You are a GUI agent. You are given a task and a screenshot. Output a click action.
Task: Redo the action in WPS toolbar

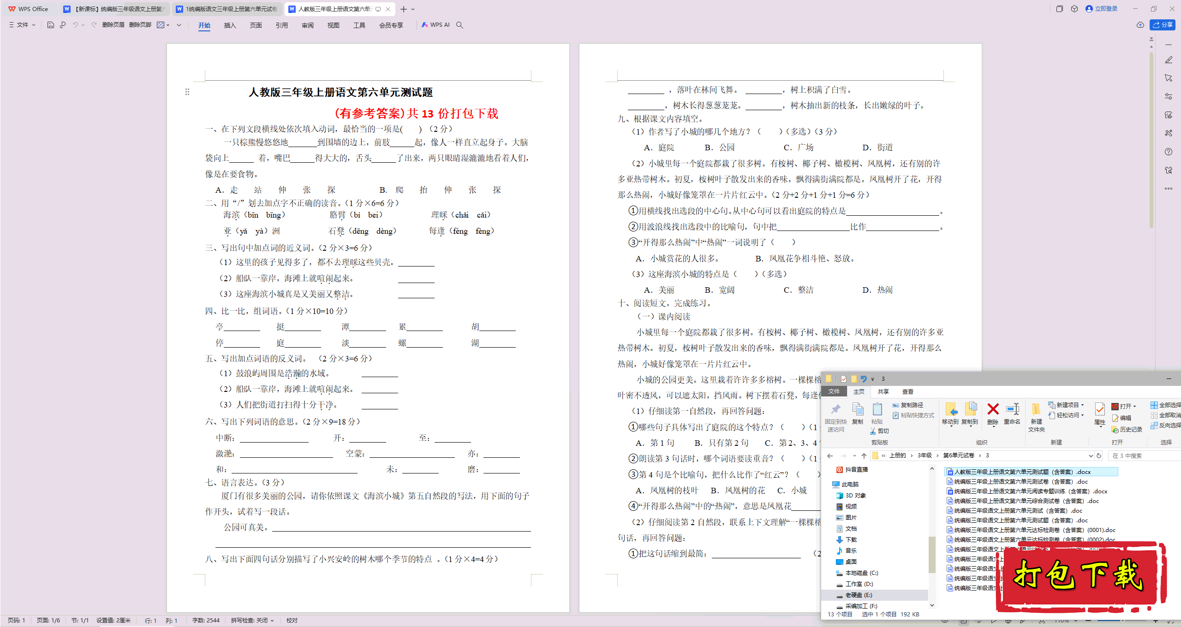[94, 25]
